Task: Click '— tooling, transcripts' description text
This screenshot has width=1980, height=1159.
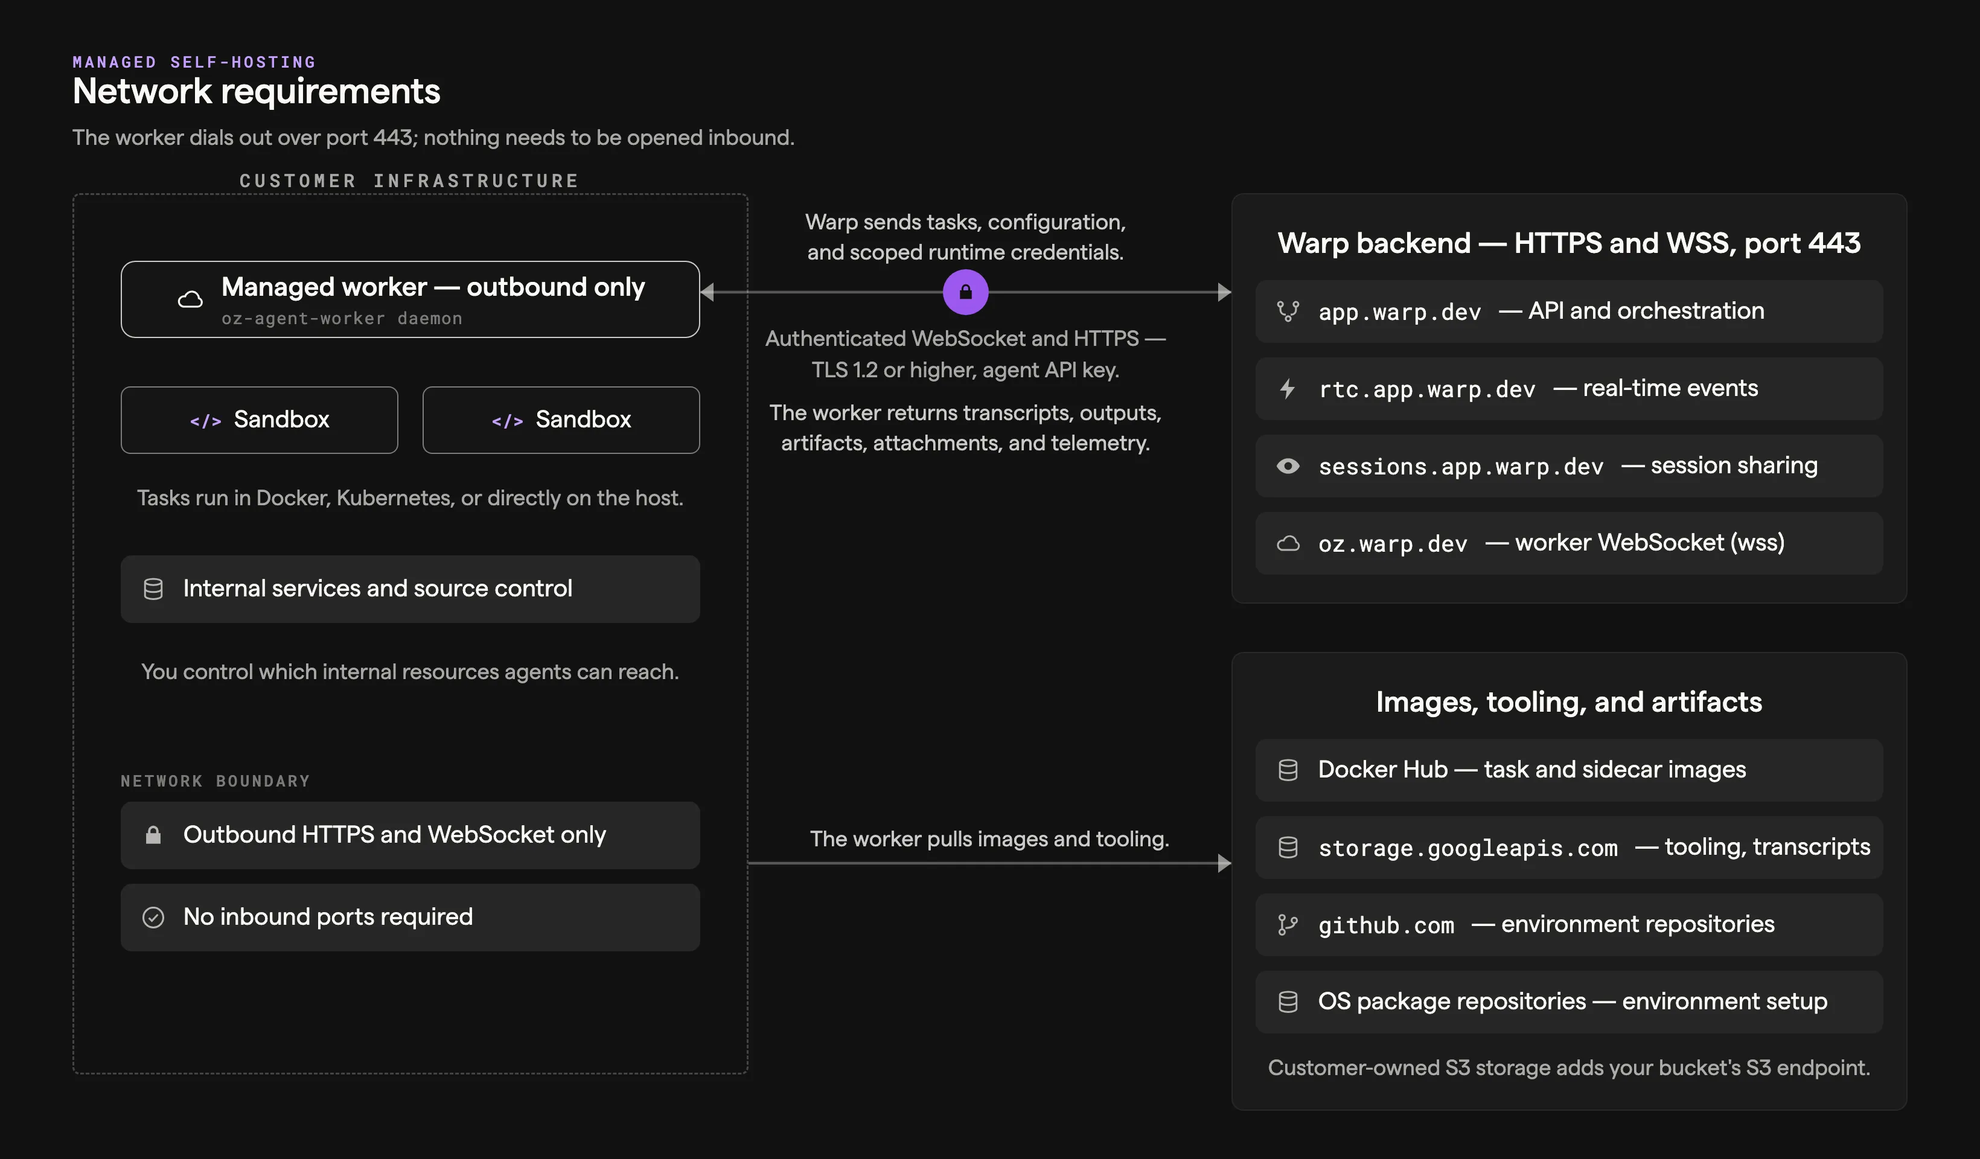Action: coord(1752,847)
